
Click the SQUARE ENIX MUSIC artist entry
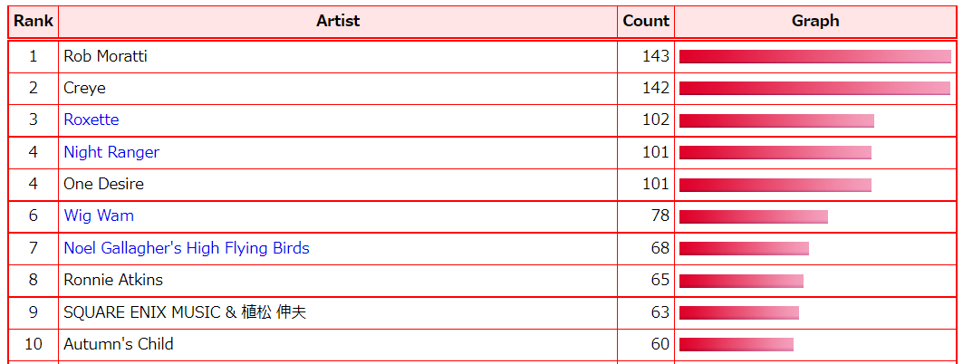pyautogui.click(x=185, y=312)
